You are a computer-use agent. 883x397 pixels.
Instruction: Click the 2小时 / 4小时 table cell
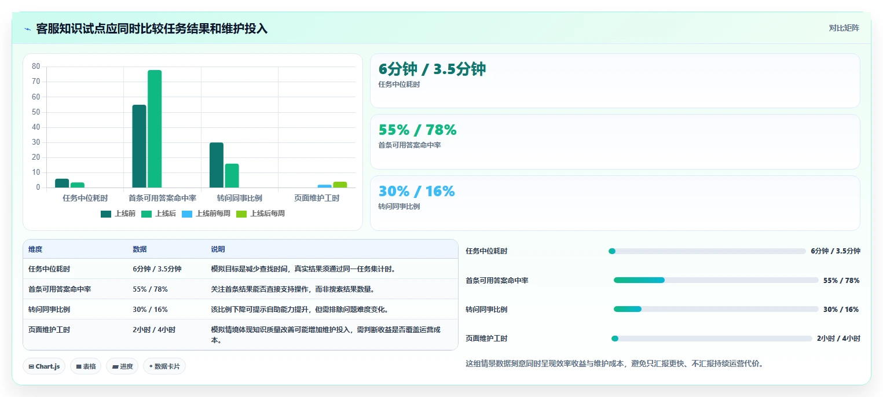click(x=154, y=330)
